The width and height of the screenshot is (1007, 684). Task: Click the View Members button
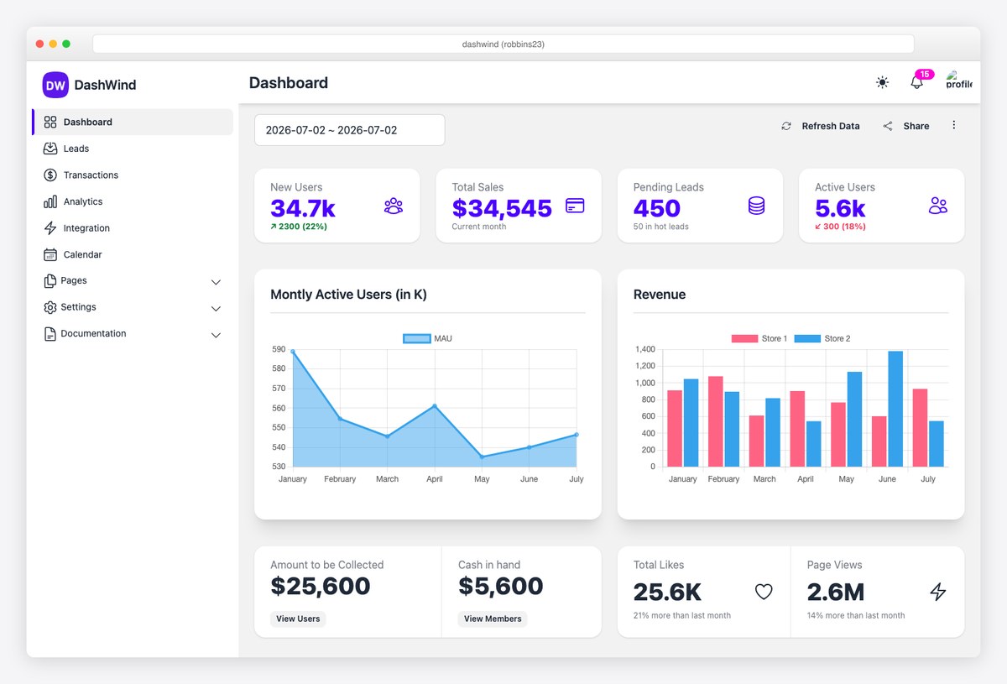(x=493, y=619)
